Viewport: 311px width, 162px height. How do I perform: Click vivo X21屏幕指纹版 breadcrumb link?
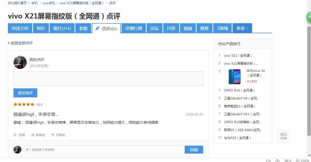[82, 3]
